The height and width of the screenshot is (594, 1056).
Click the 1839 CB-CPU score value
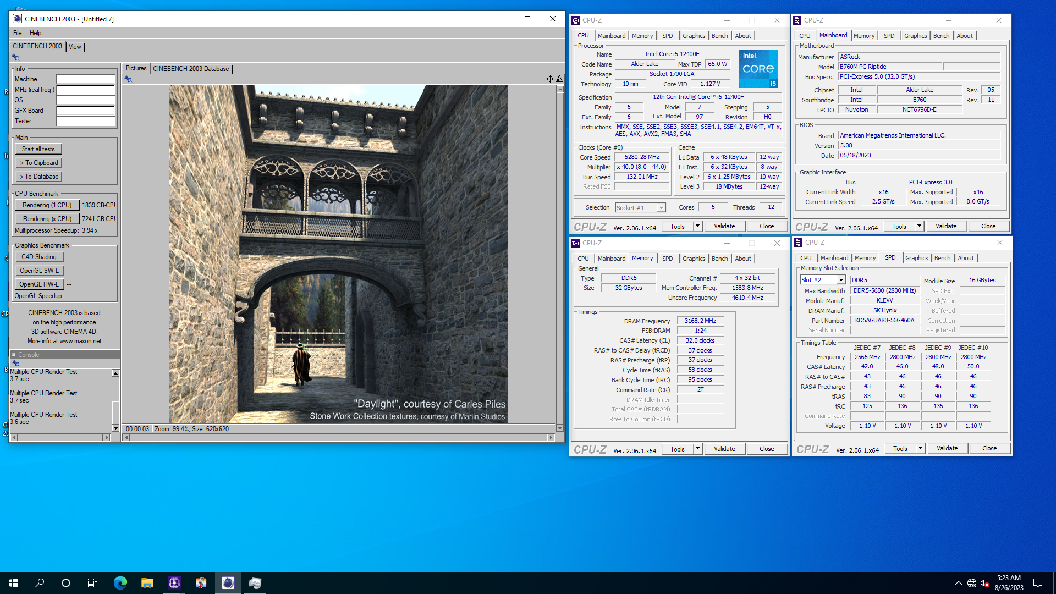click(x=98, y=205)
